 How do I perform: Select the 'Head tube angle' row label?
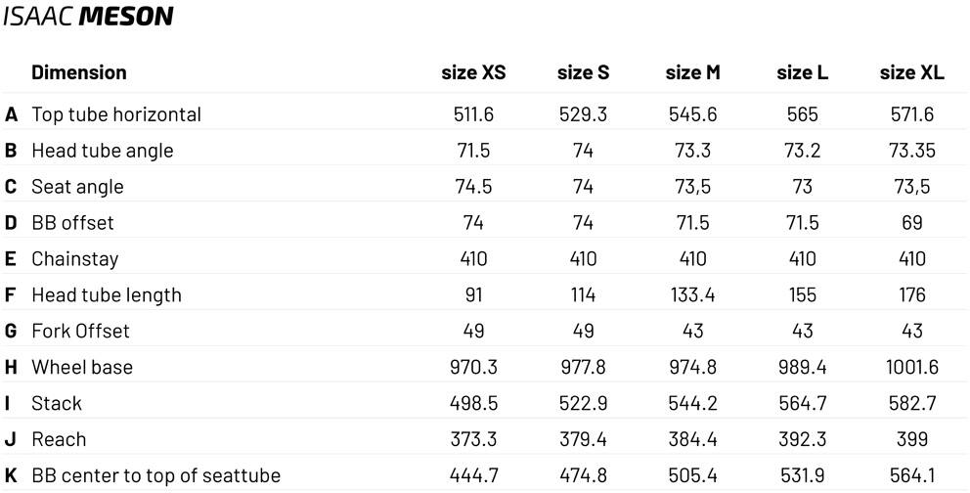click(102, 151)
